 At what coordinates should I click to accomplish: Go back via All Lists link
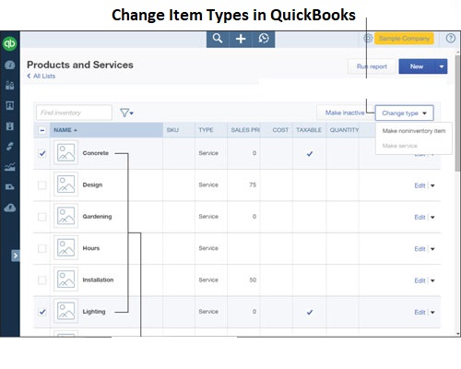coord(41,76)
